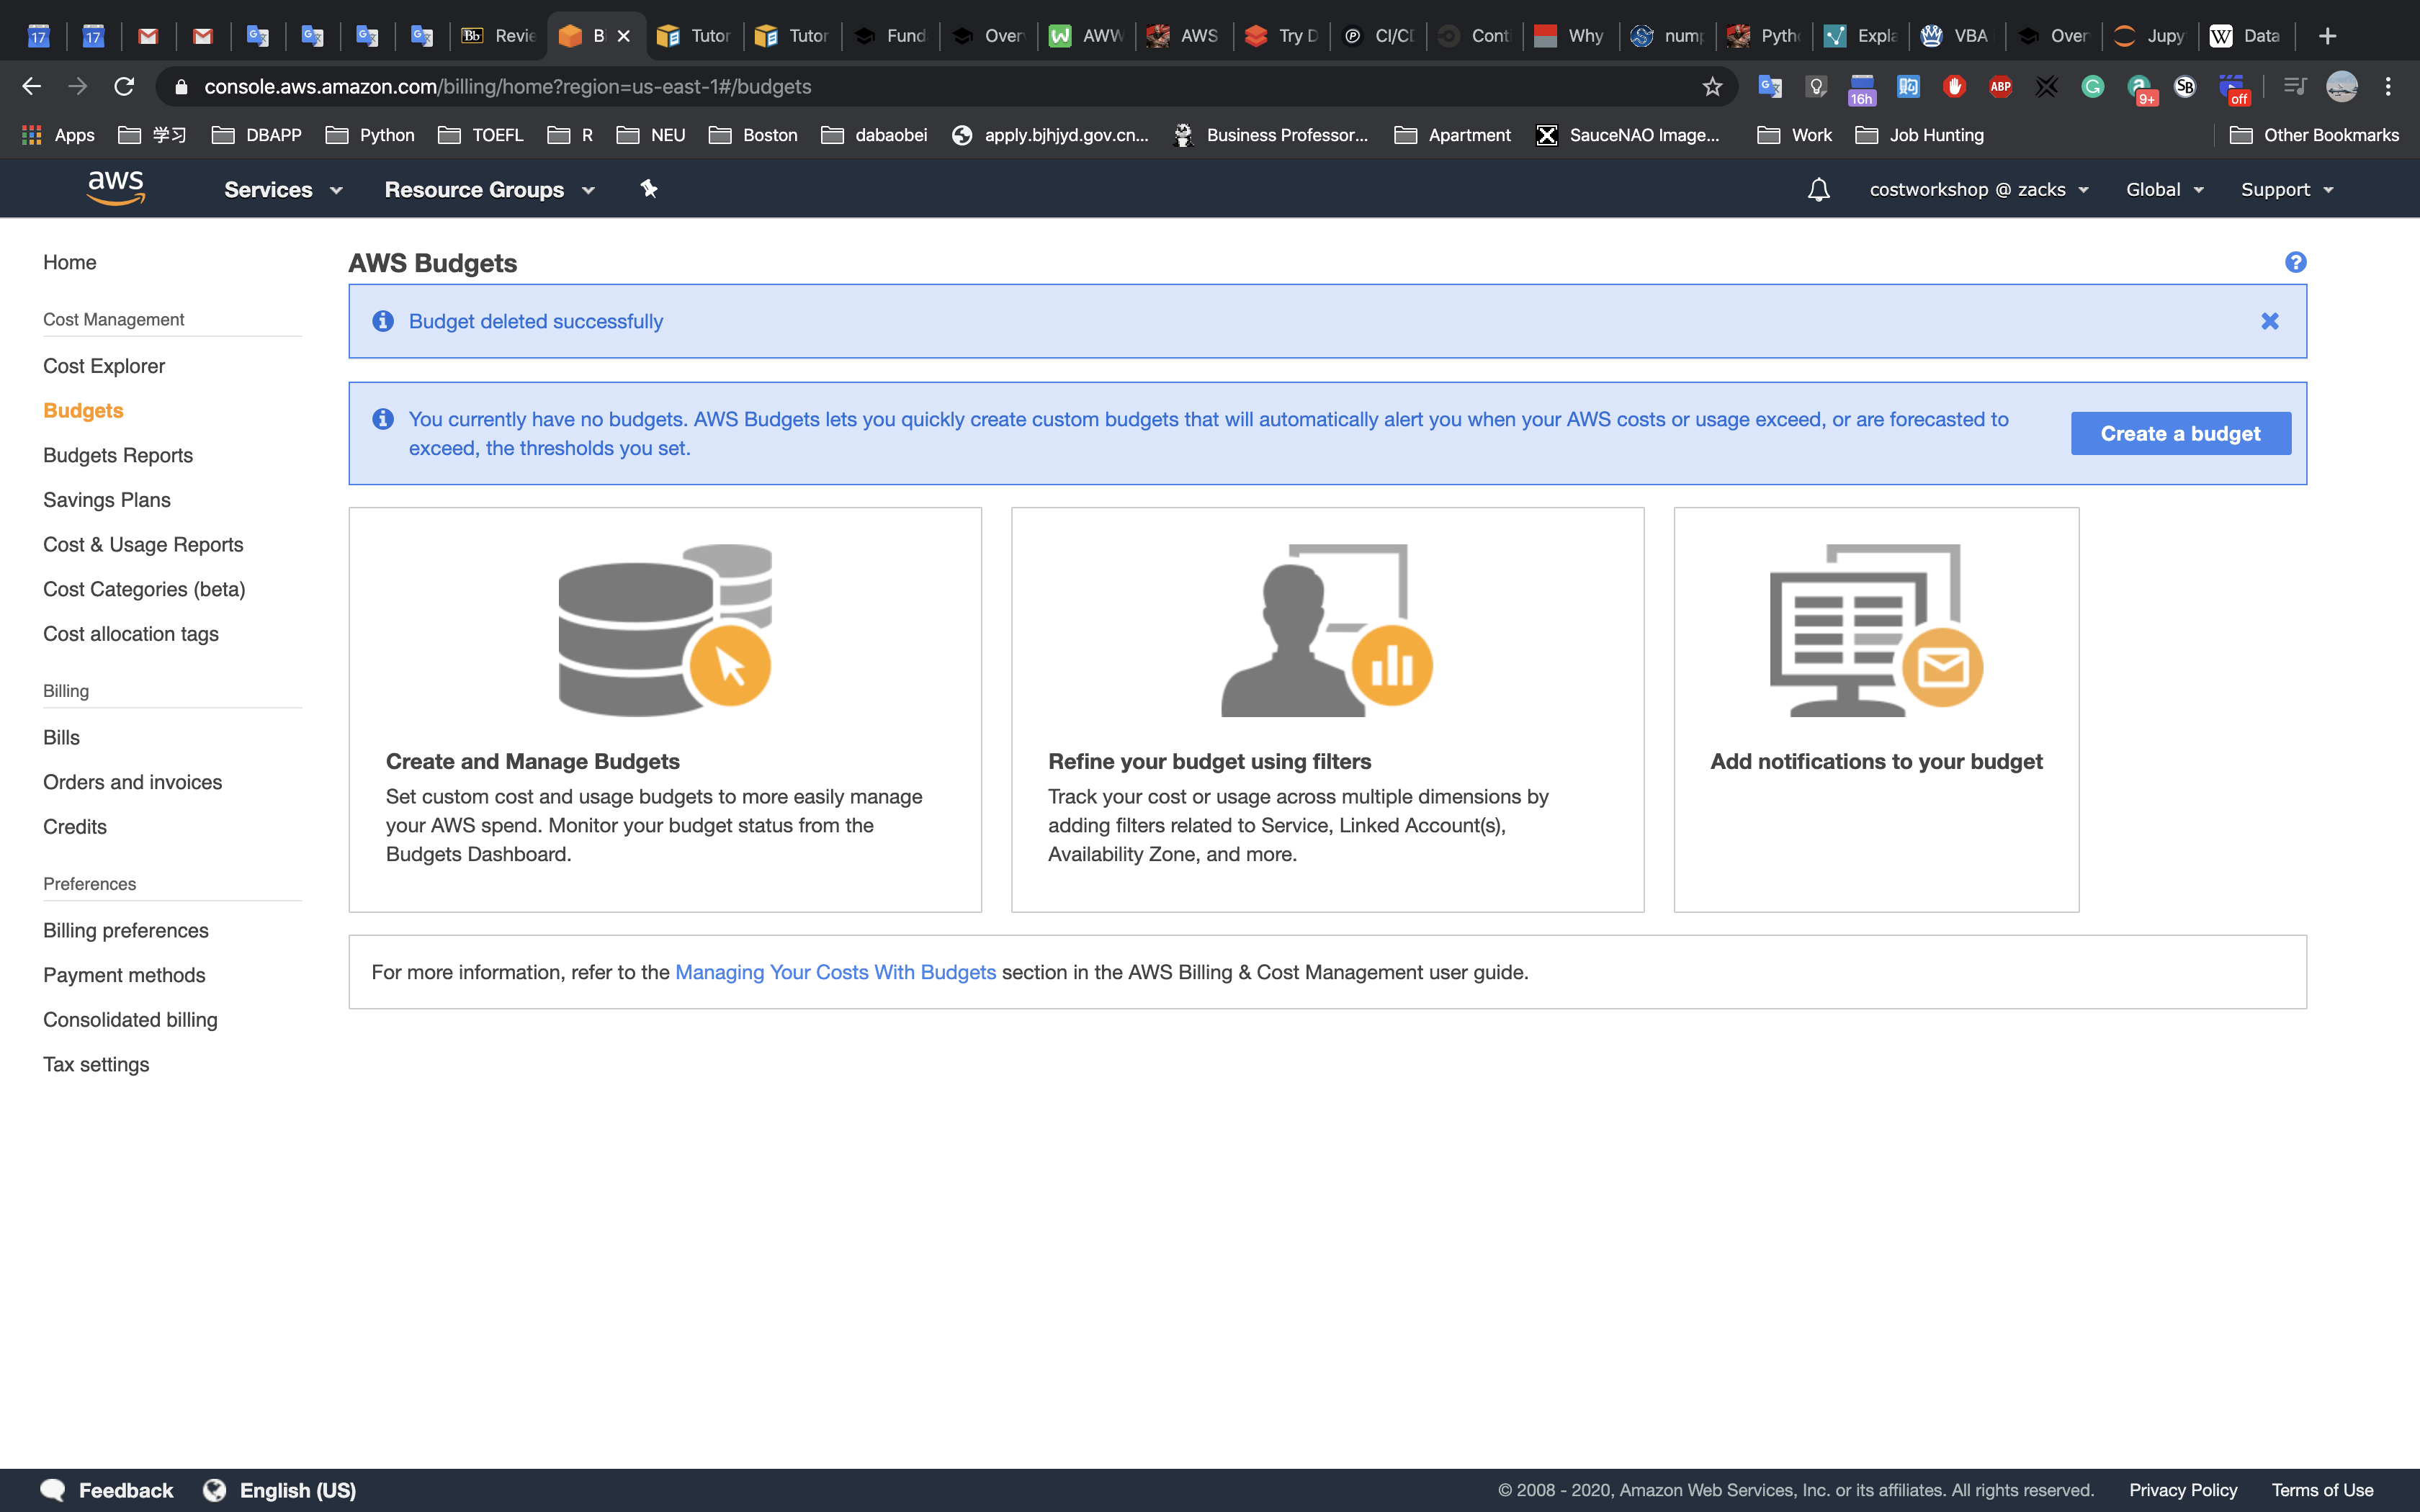Click the pin shortcut icon in navbar

tap(649, 189)
